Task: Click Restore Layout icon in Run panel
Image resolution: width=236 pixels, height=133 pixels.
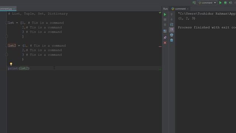Action: (165, 31)
